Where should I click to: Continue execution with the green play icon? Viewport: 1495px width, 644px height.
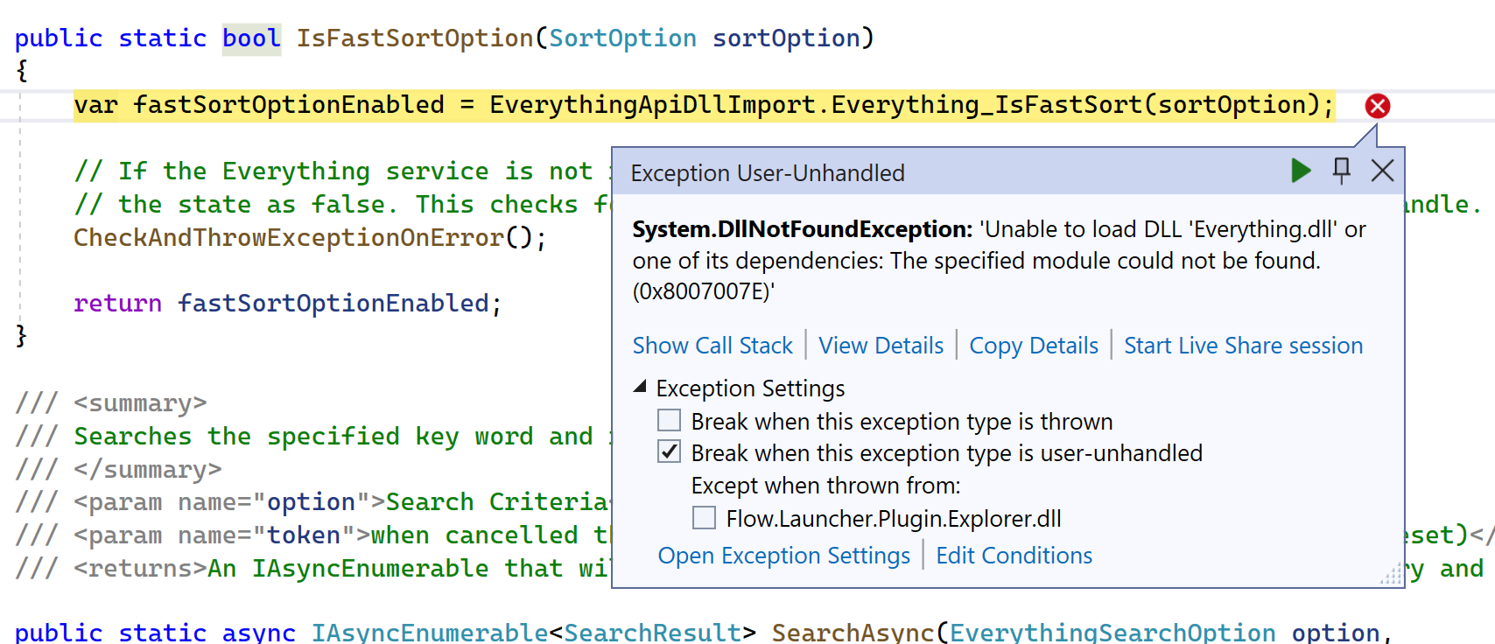coord(1301,171)
